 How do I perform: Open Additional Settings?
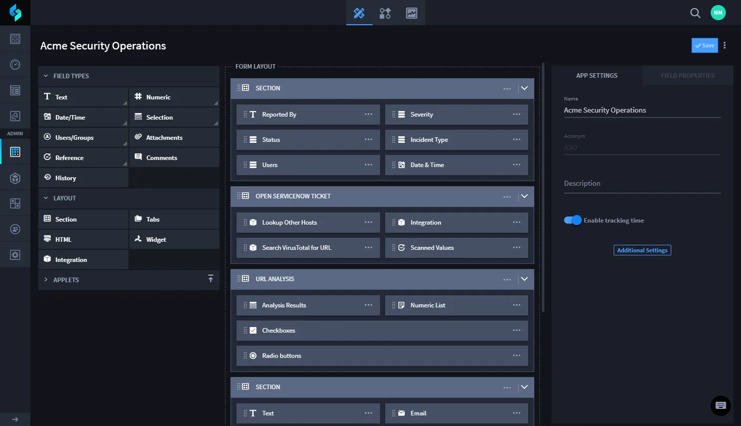click(642, 250)
